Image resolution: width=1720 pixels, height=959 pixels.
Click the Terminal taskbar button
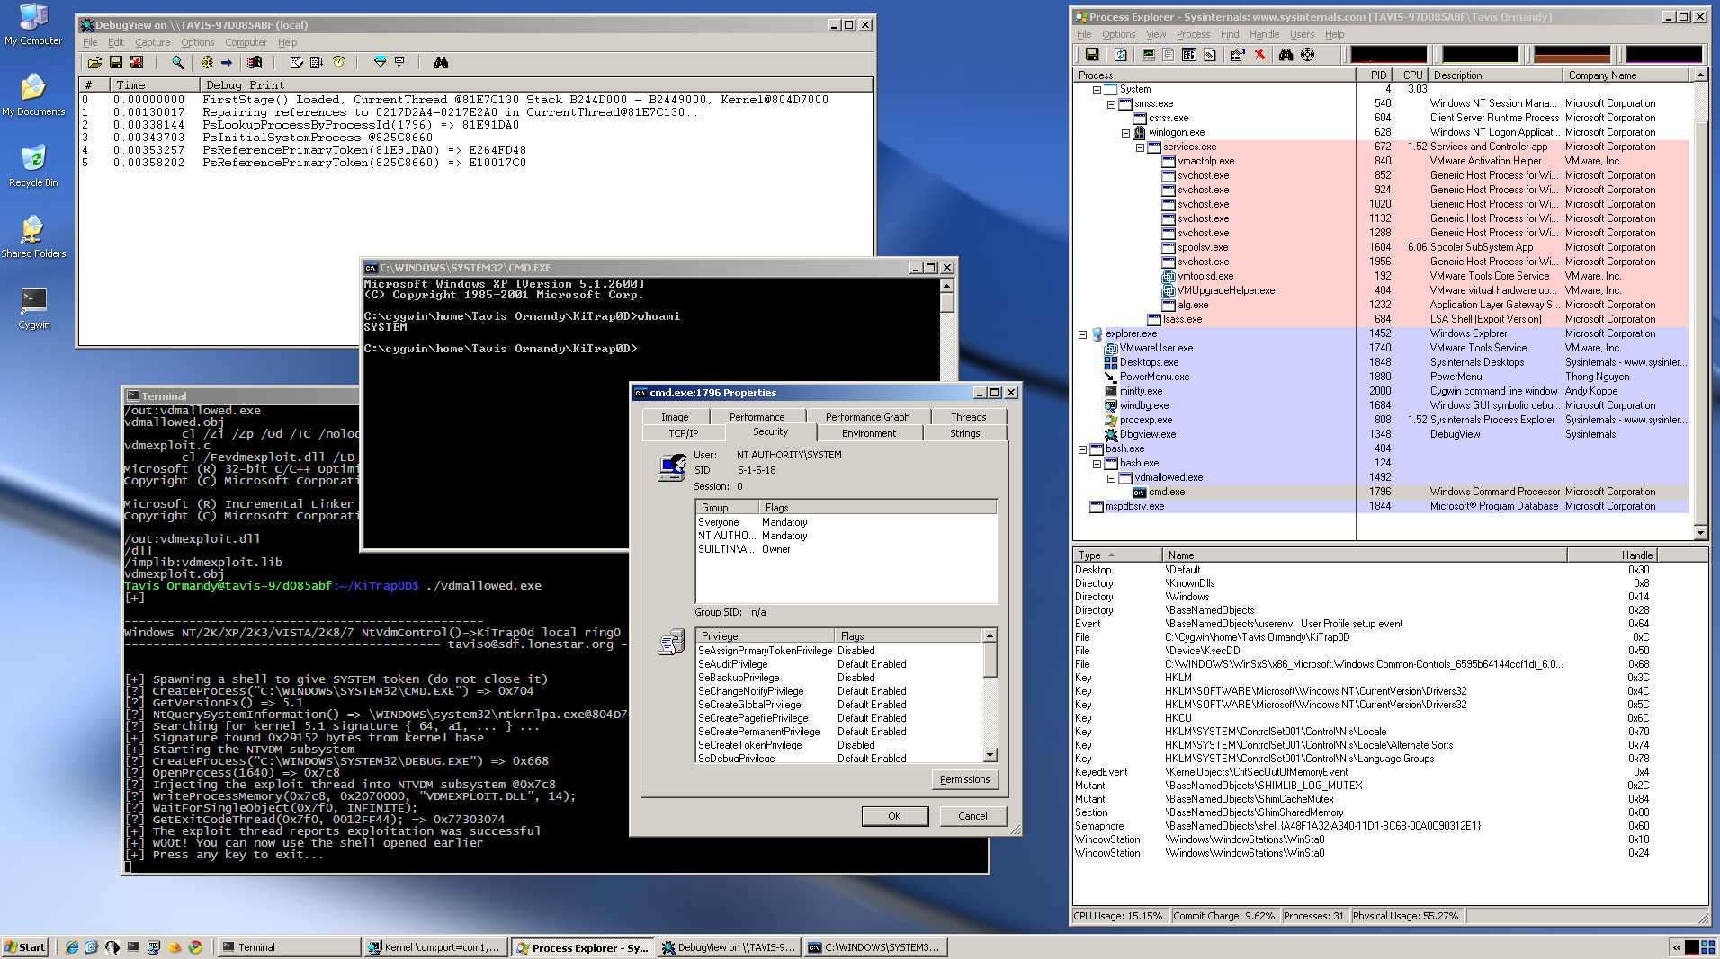[x=288, y=947]
